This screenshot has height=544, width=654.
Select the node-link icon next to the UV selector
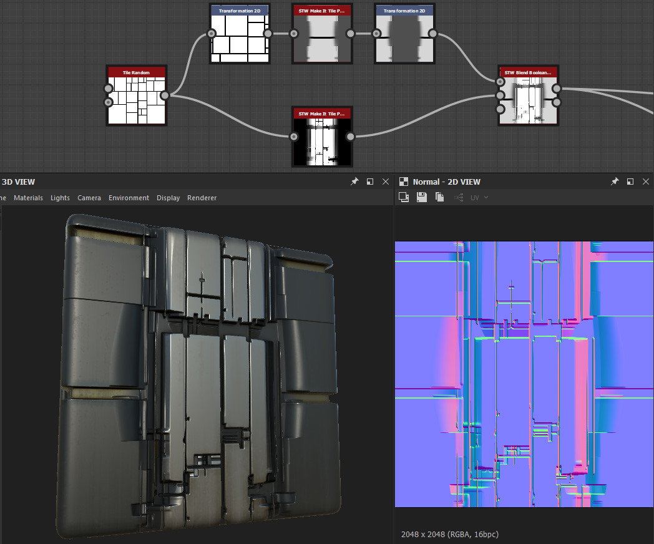coord(459,197)
